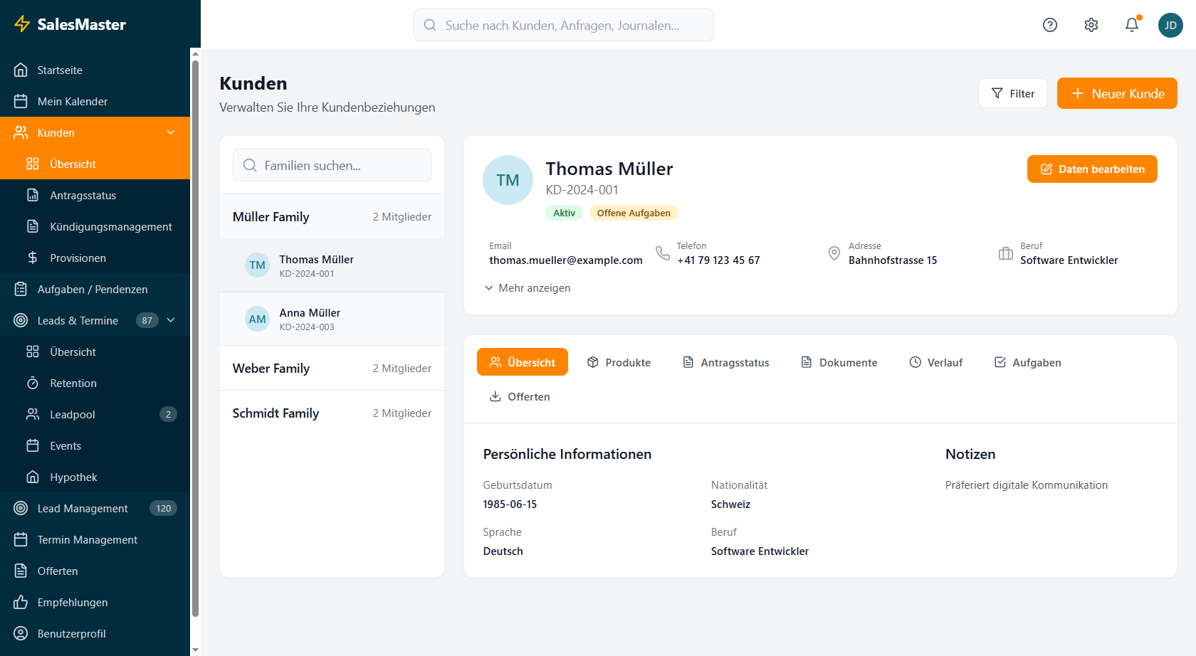Click the location pin icon beside Adresse

click(x=834, y=253)
